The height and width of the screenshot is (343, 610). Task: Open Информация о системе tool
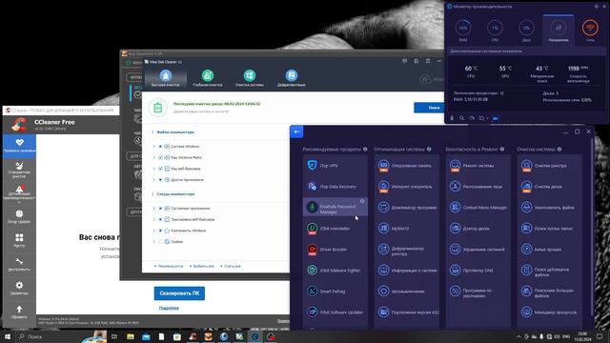407,271
